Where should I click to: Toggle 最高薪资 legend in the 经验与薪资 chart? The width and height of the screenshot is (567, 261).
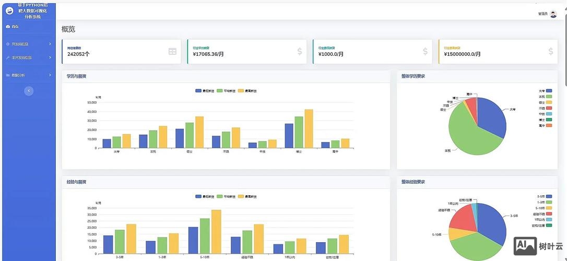click(247, 196)
